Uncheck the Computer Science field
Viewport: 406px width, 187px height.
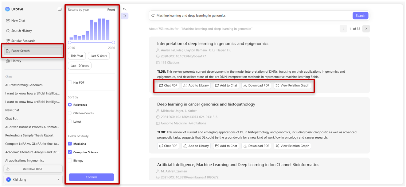(x=70, y=152)
